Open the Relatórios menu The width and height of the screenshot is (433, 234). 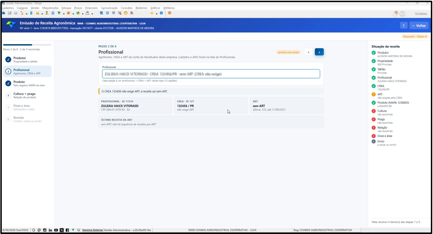click(x=141, y=8)
